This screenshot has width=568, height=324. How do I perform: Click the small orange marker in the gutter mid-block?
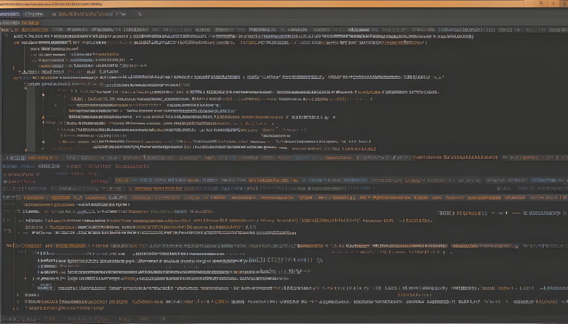pos(43,117)
